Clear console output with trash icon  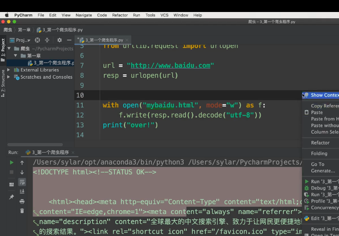click(22, 211)
